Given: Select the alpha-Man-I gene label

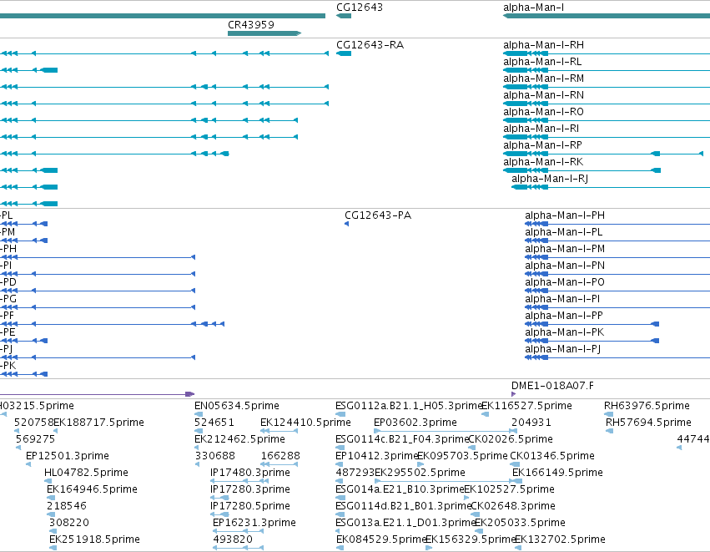Looking at the screenshot, I should (533, 8).
